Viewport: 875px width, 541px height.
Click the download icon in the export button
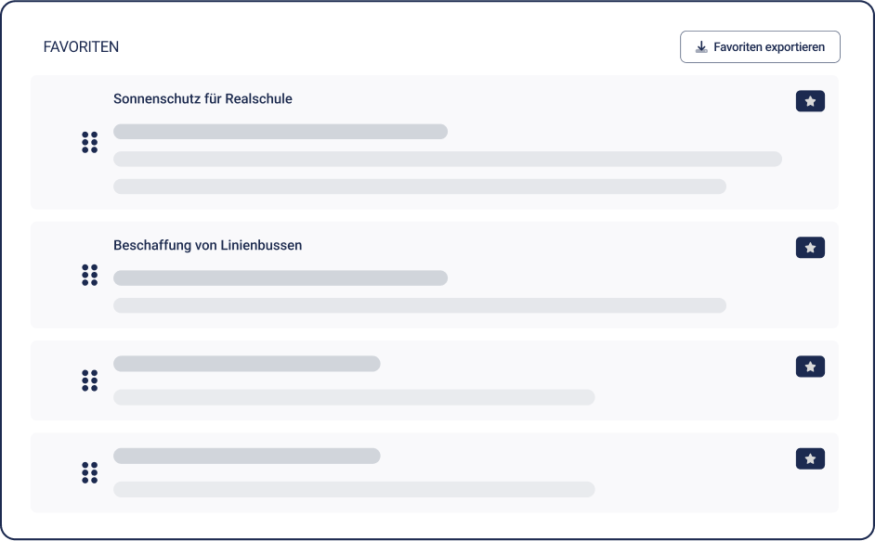point(702,45)
